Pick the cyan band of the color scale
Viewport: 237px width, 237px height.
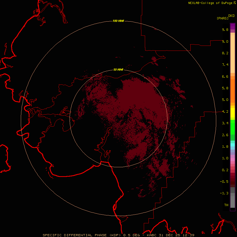pos(233,145)
